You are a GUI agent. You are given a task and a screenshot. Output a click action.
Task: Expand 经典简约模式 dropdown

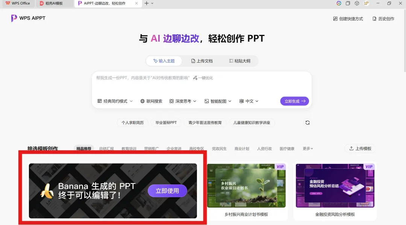click(x=115, y=101)
